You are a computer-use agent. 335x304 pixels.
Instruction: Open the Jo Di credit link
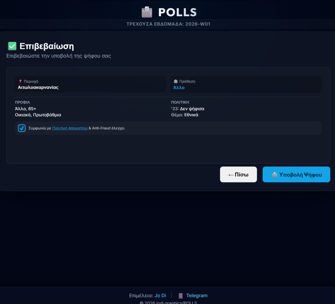pyautogui.click(x=160, y=296)
